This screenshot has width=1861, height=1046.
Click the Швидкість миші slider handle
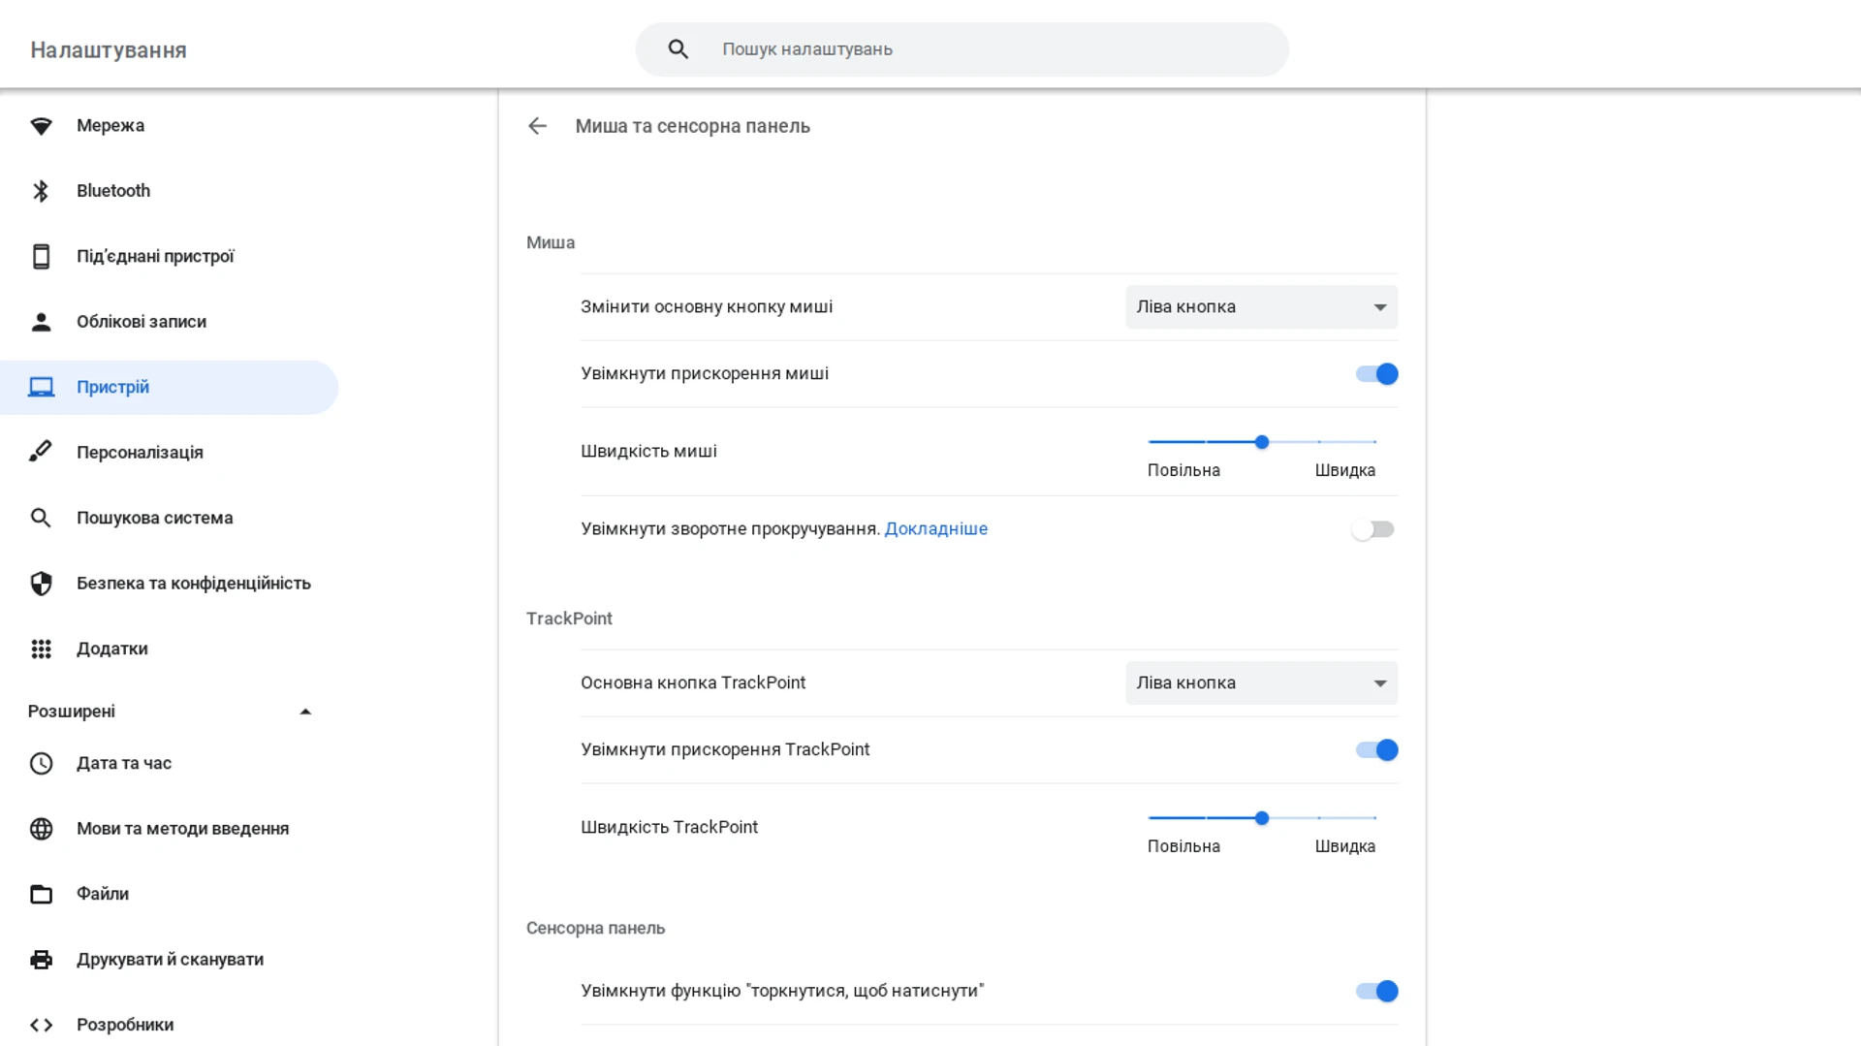tap(1261, 442)
